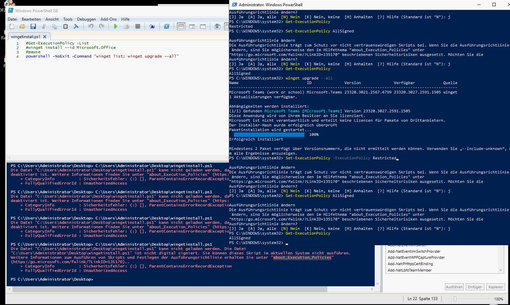Click the 100% progress bar in PowerShell window

click(269, 135)
